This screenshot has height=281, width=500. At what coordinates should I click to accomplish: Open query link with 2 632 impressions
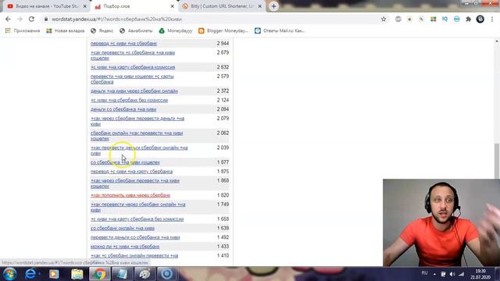pos(133,67)
